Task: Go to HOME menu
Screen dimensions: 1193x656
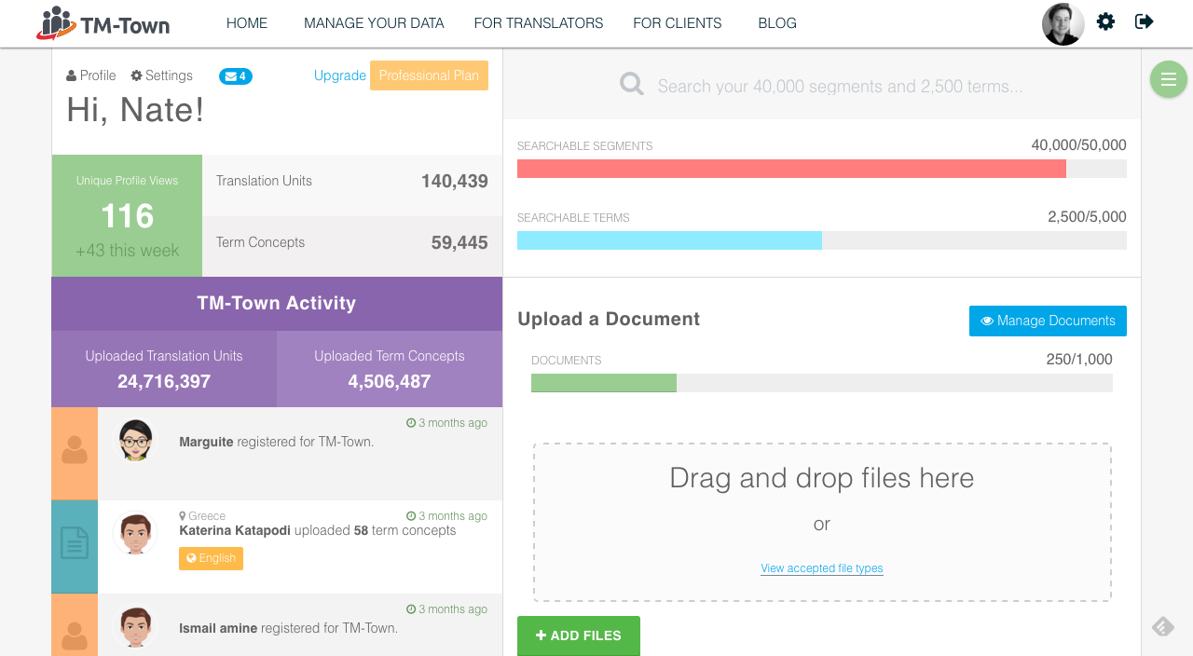Action: tap(247, 23)
